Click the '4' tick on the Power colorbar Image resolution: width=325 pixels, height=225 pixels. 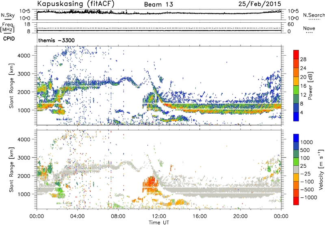click(301, 112)
